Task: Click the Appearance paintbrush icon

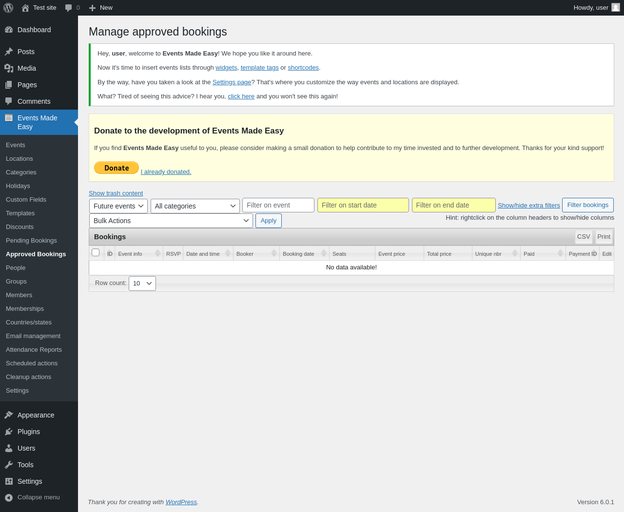Action: point(9,415)
